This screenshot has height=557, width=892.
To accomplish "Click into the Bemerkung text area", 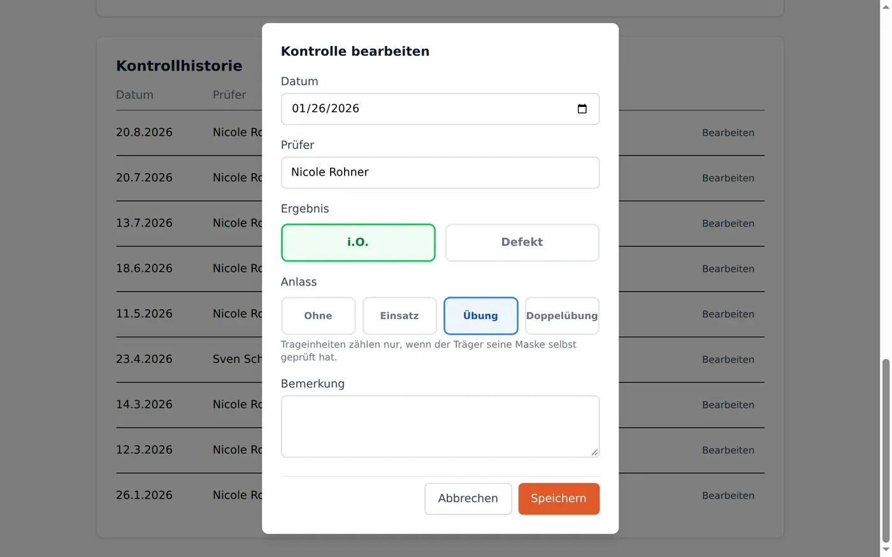I will [440, 427].
